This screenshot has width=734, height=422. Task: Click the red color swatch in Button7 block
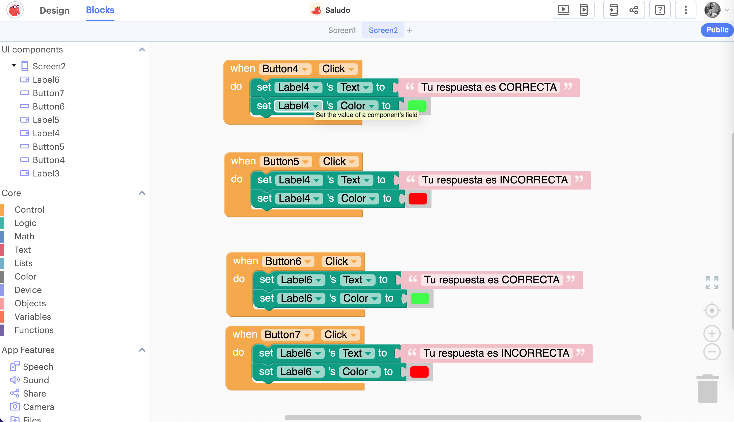point(419,372)
